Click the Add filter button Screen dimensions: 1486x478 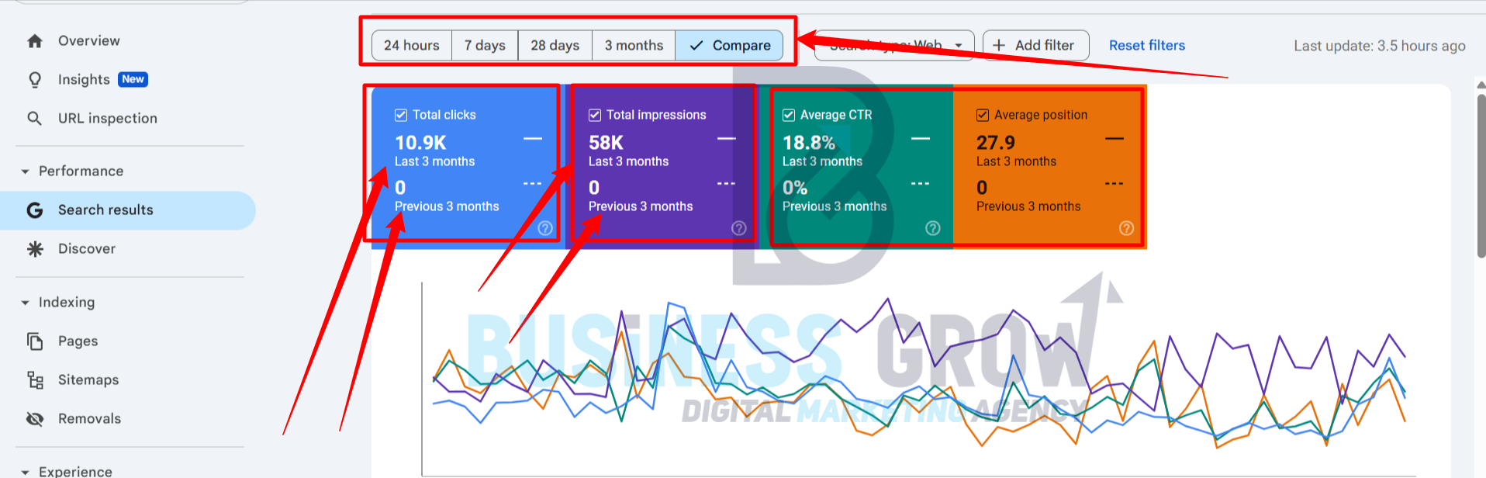(x=1035, y=46)
